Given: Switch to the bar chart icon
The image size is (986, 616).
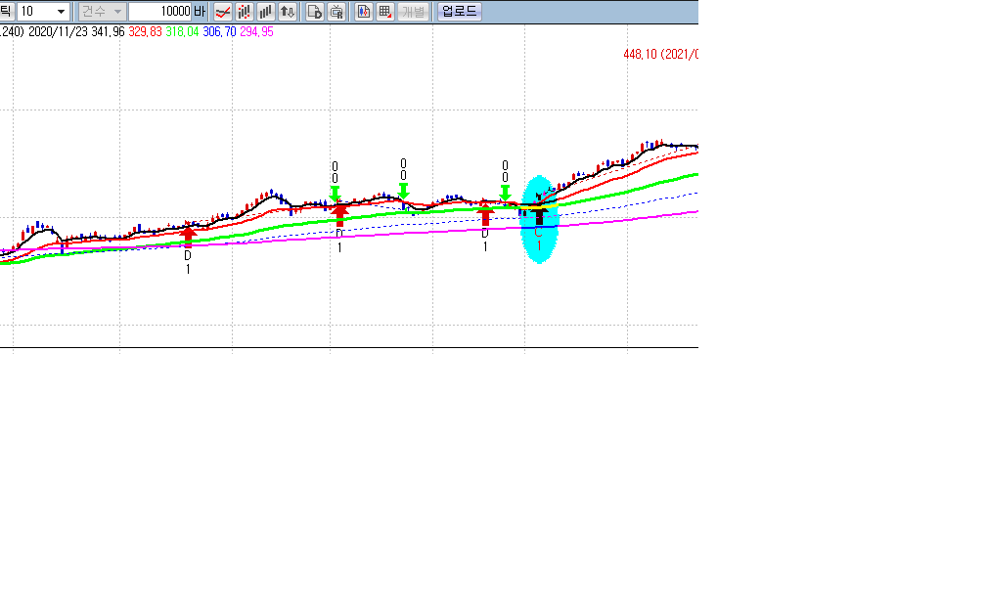Looking at the screenshot, I should (265, 12).
